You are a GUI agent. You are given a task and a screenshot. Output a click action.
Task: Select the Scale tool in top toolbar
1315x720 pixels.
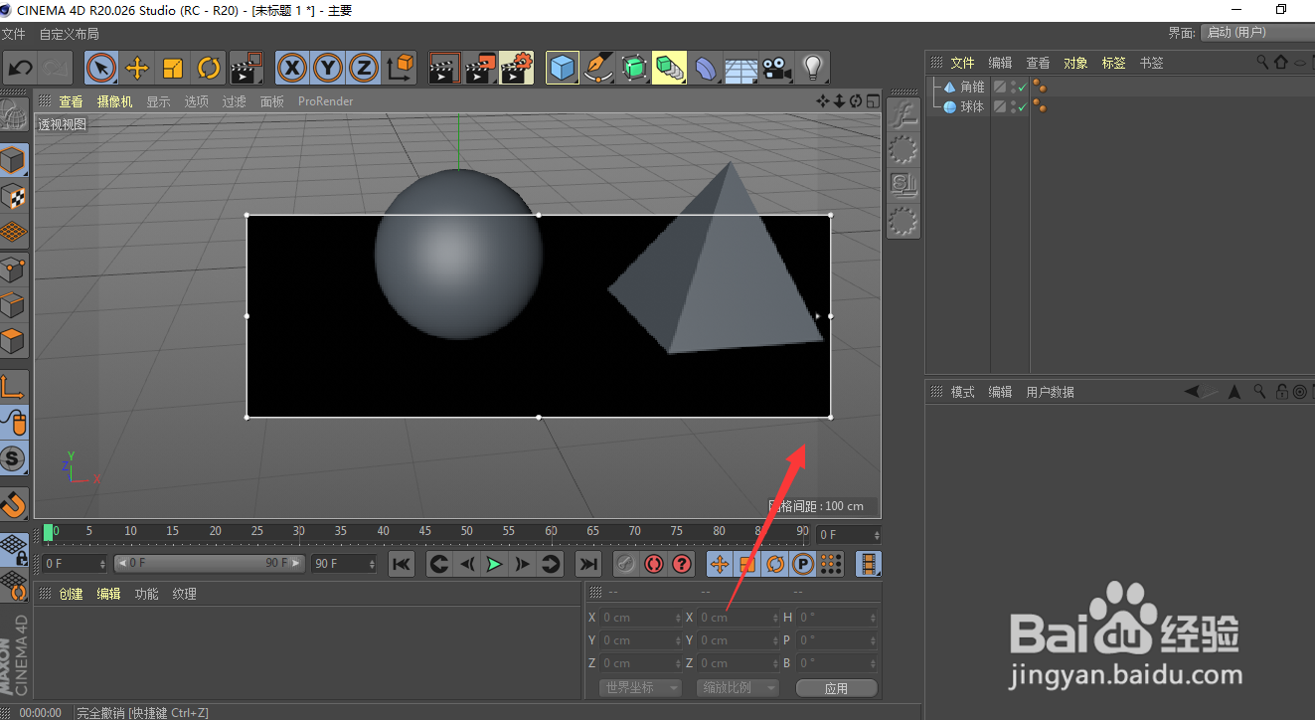pos(172,68)
